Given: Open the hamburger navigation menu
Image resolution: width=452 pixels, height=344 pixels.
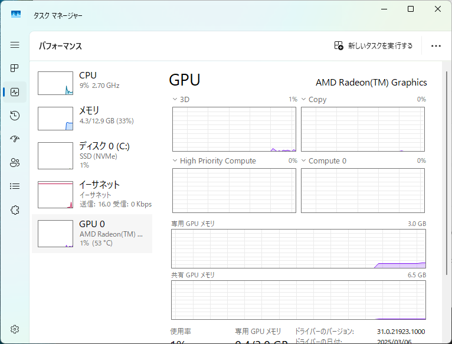Looking at the screenshot, I should click(x=15, y=45).
